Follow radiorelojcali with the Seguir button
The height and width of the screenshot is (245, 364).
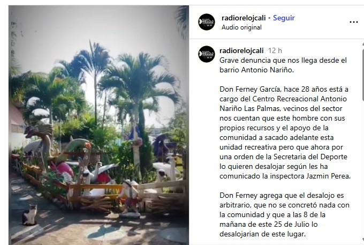pyautogui.click(x=284, y=18)
